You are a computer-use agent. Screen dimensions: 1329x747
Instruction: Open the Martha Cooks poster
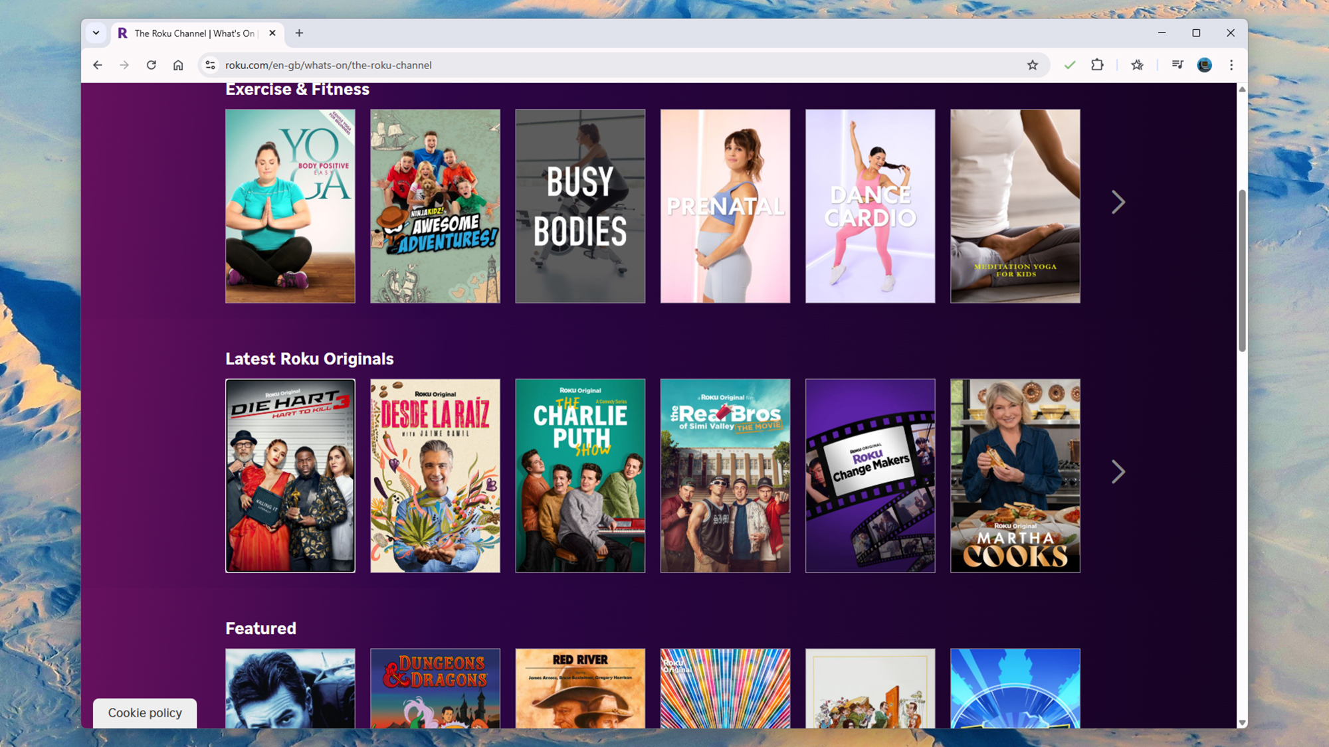coord(1015,475)
